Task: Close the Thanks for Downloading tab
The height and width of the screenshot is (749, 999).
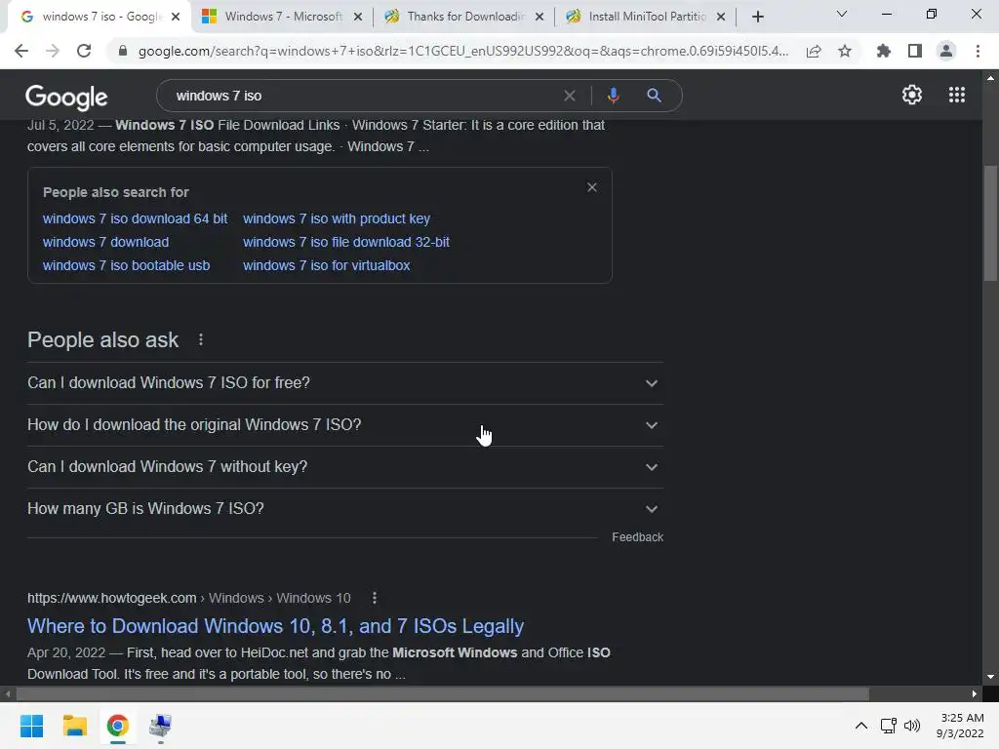Action: (539, 17)
